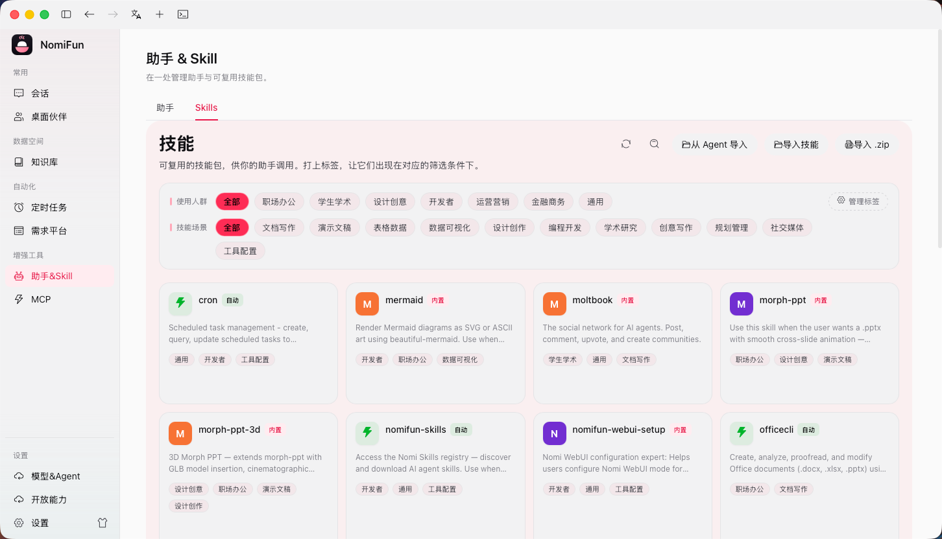Open 会话 in the sidebar
The height and width of the screenshot is (539, 942).
click(60, 93)
